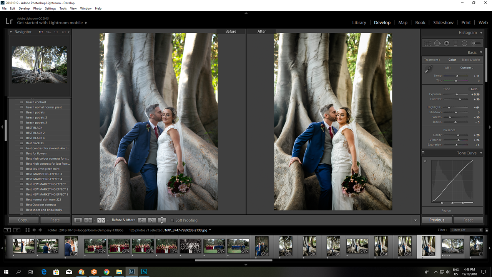Activate Tone Curve targeted adjustment tool

(x=425, y=161)
